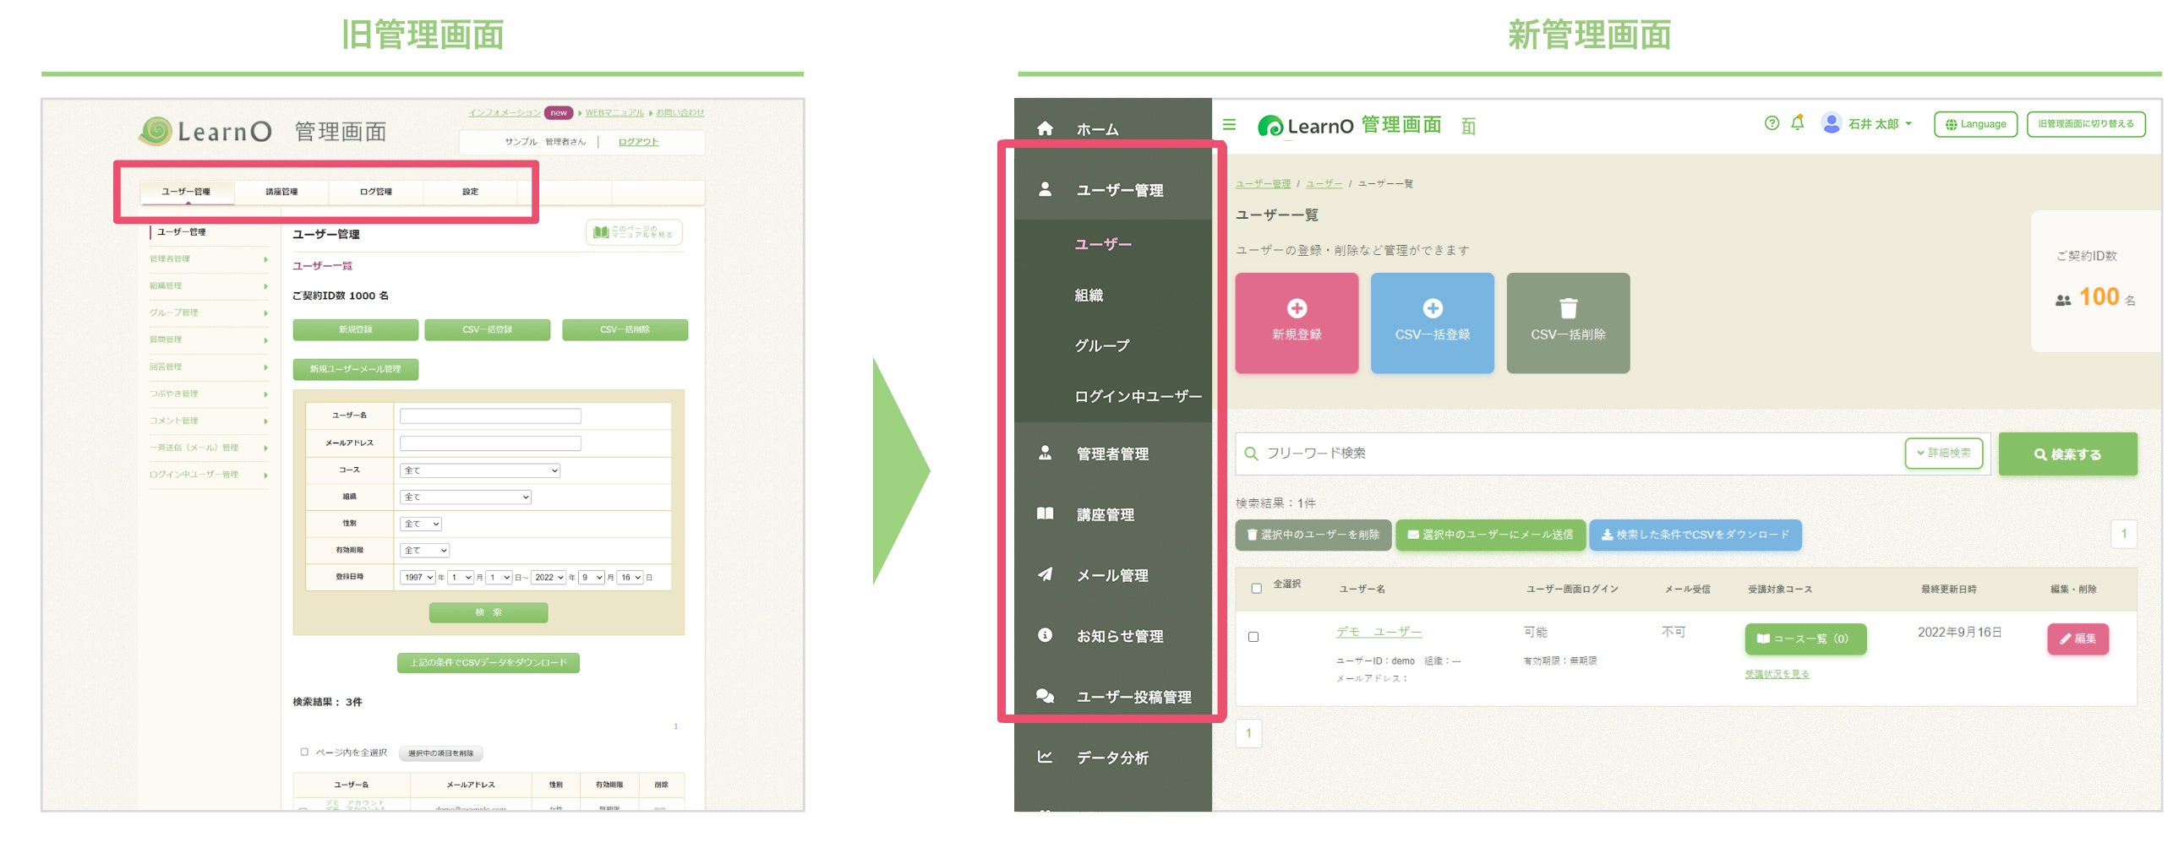Click 新規ユーザーメール管理 button in old screen
The image size is (2184, 848).
tap(355, 369)
